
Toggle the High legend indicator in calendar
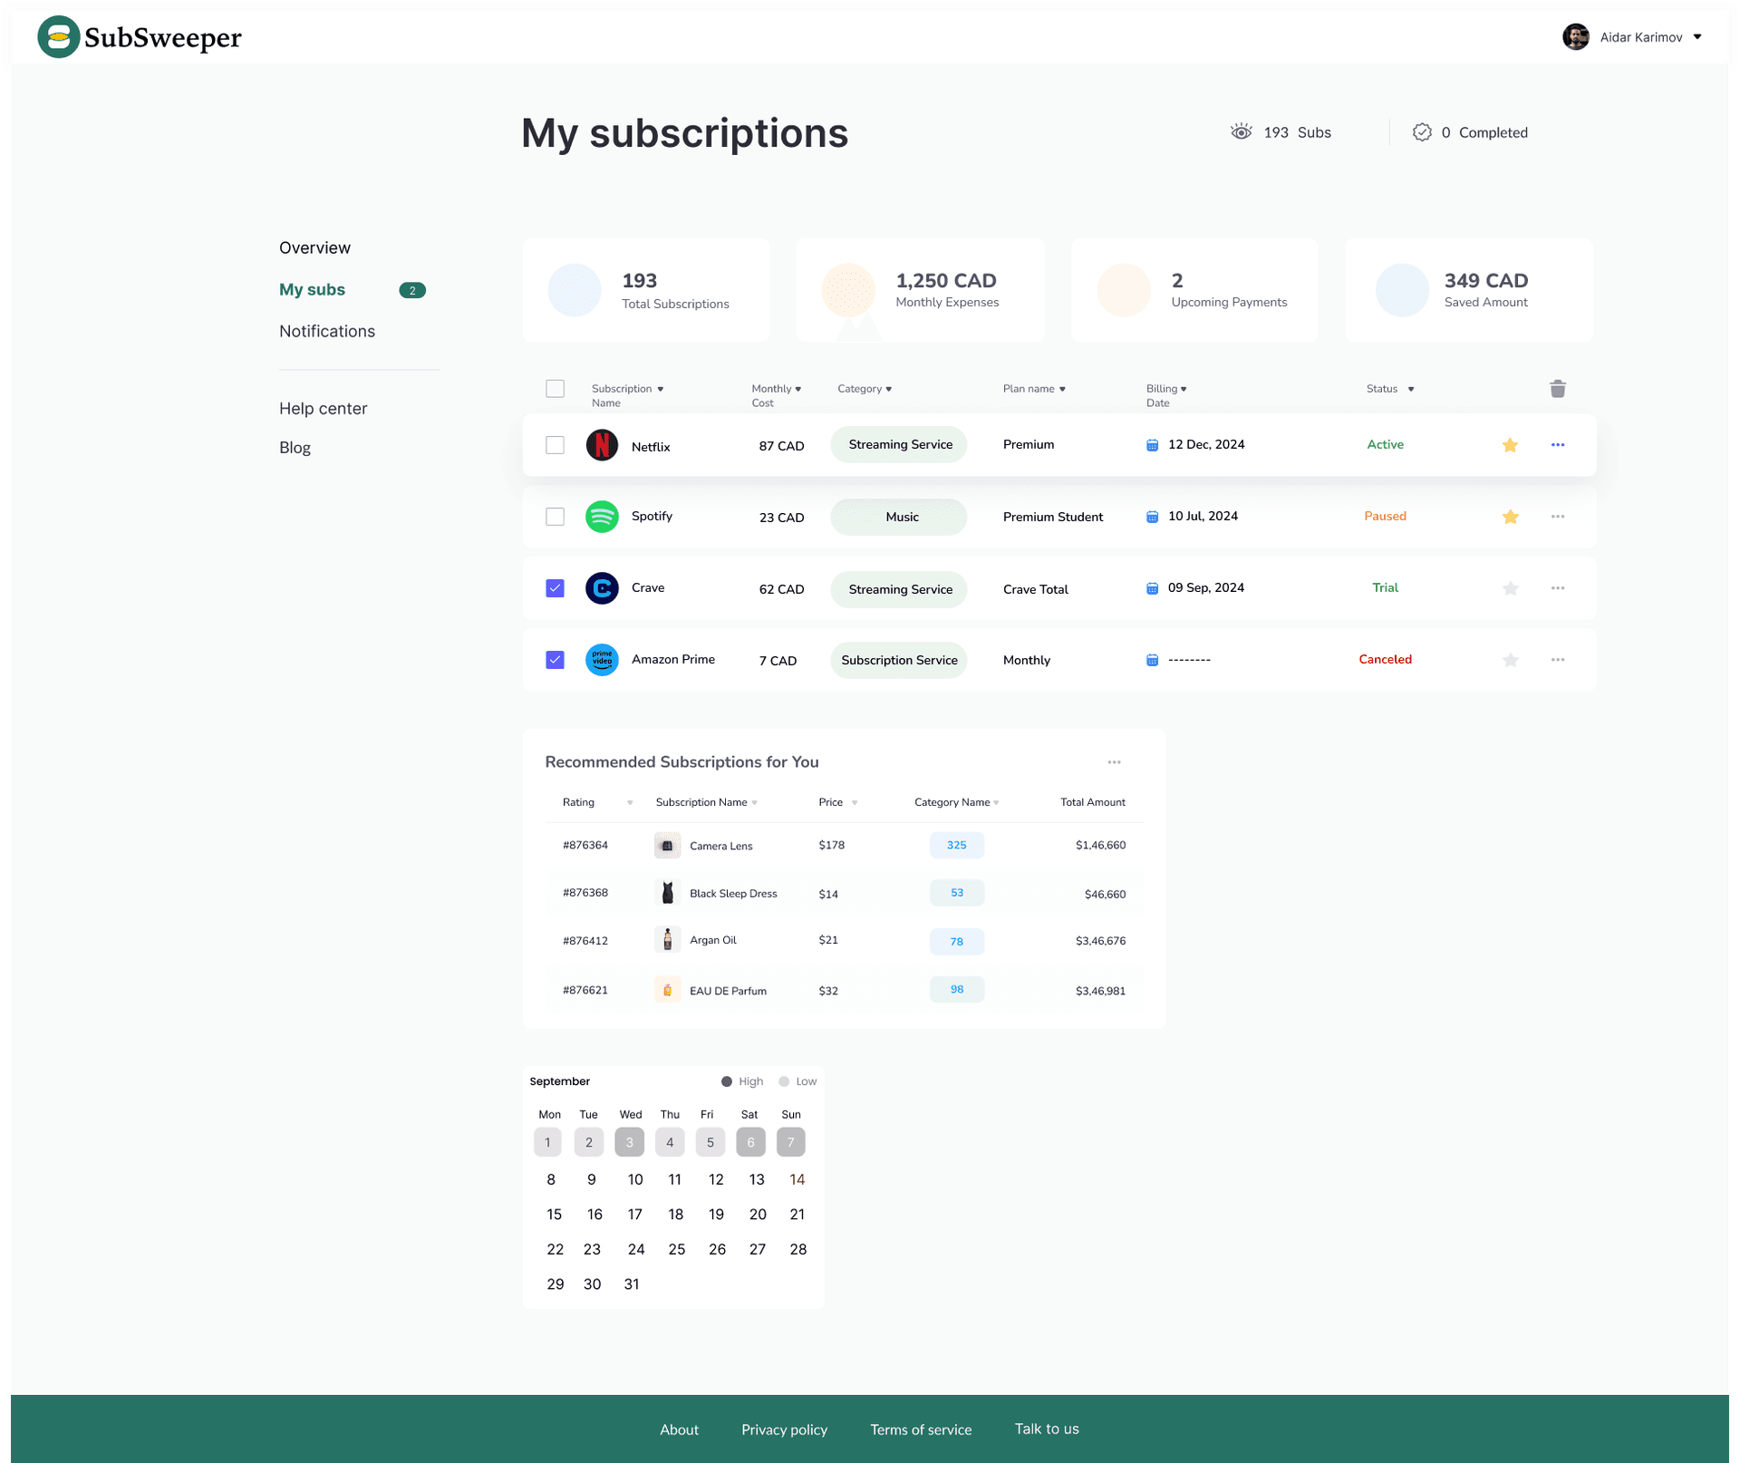(x=726, y=1081)
